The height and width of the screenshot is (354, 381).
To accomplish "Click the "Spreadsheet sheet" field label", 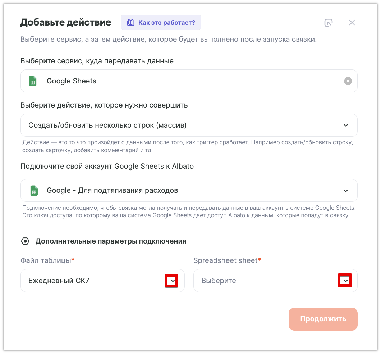I will coord(225,260).
